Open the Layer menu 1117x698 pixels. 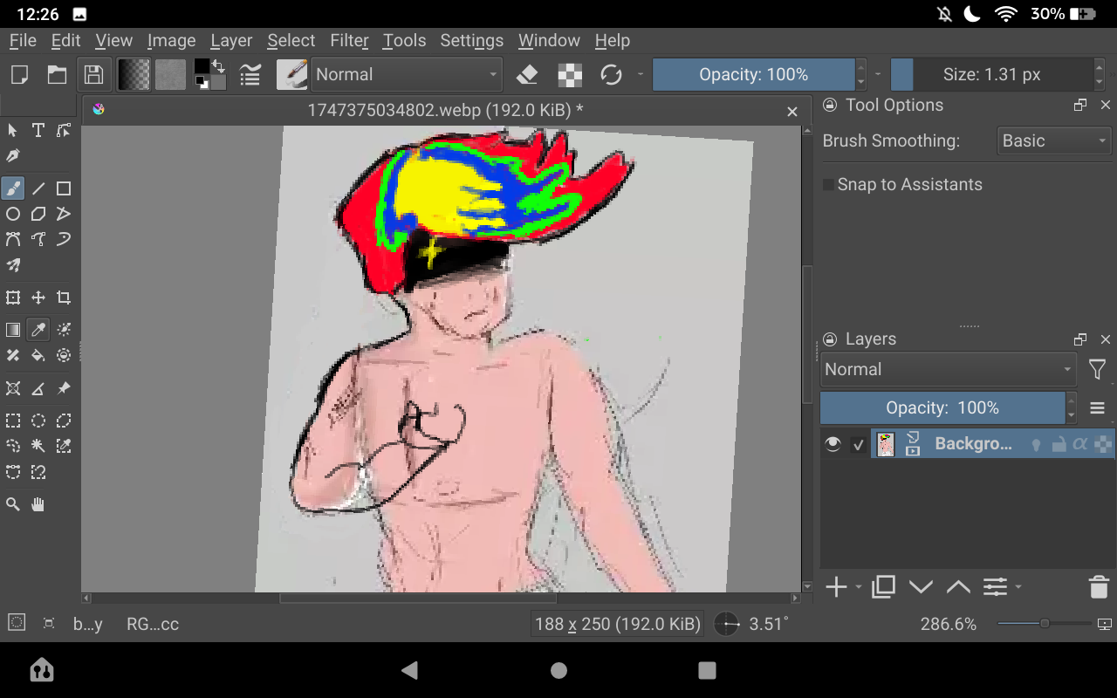pyautogui.click(x=231, y=41)
